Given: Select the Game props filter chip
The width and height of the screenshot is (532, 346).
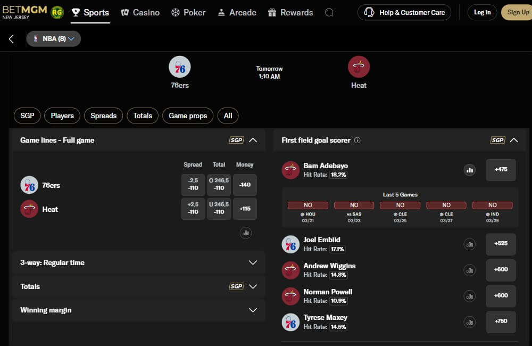Looking at the screenshot, I should click(x=188, y=116).
